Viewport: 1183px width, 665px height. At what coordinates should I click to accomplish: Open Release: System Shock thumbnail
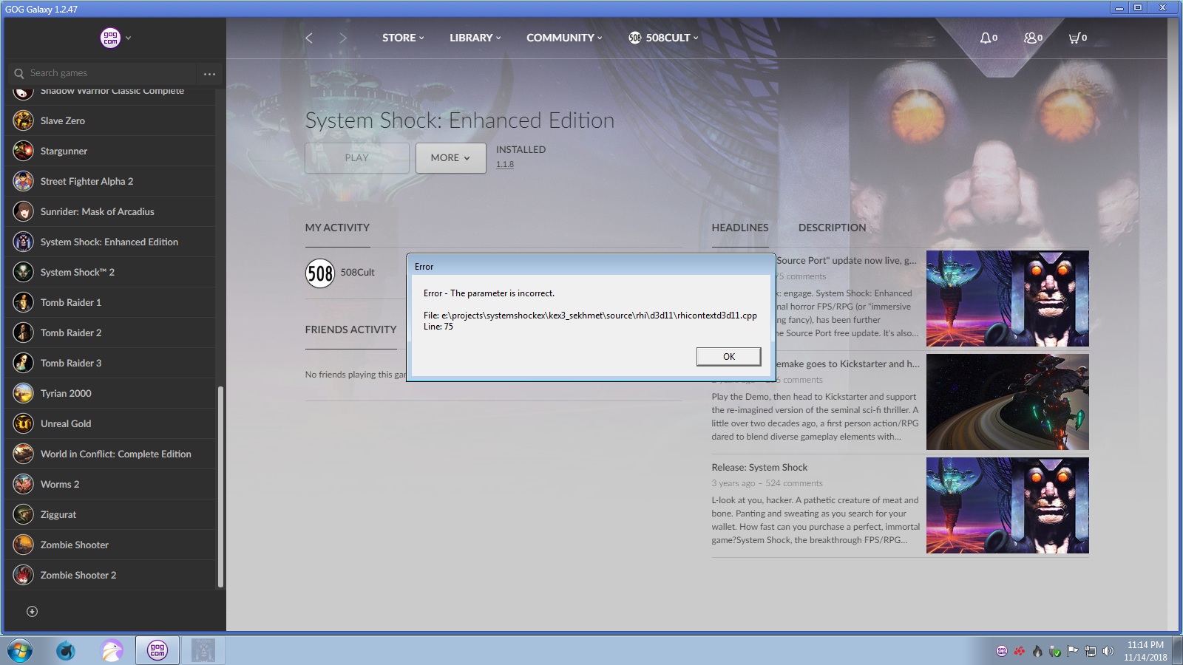tap(1007, 505)
